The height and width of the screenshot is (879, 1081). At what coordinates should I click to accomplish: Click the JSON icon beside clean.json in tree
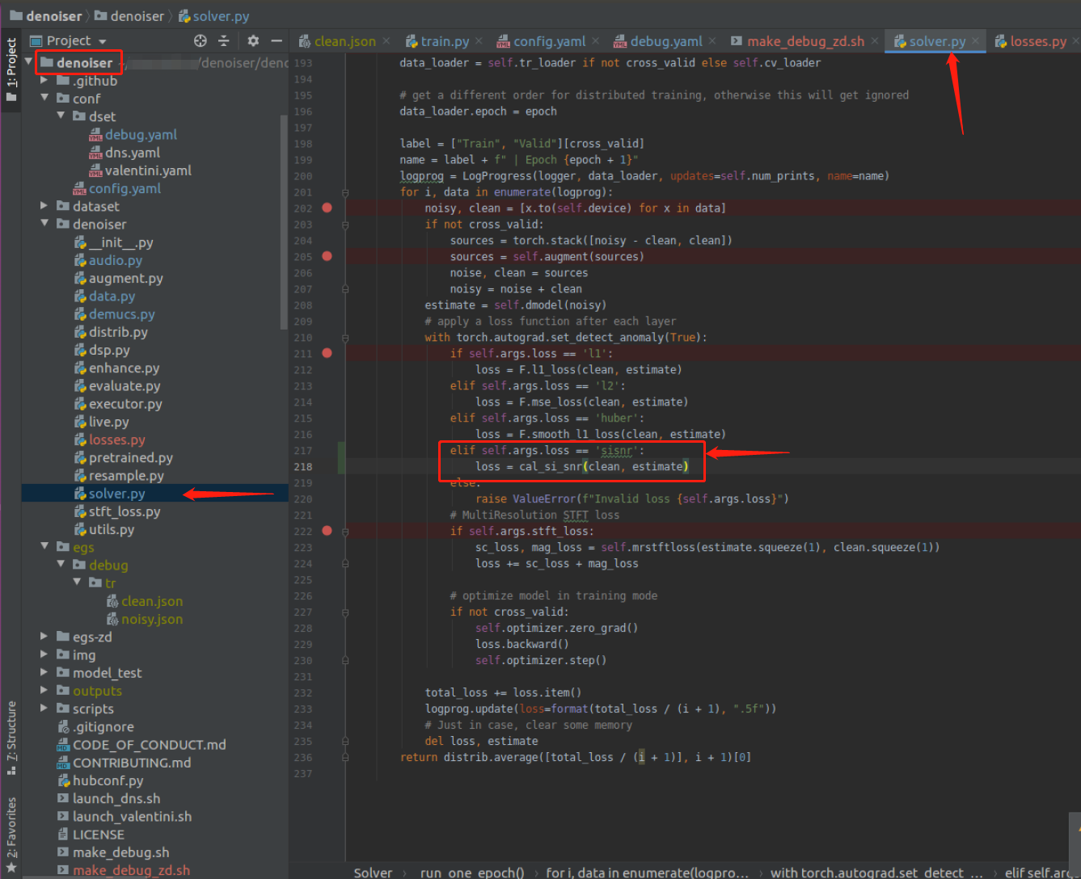(112, 601)
